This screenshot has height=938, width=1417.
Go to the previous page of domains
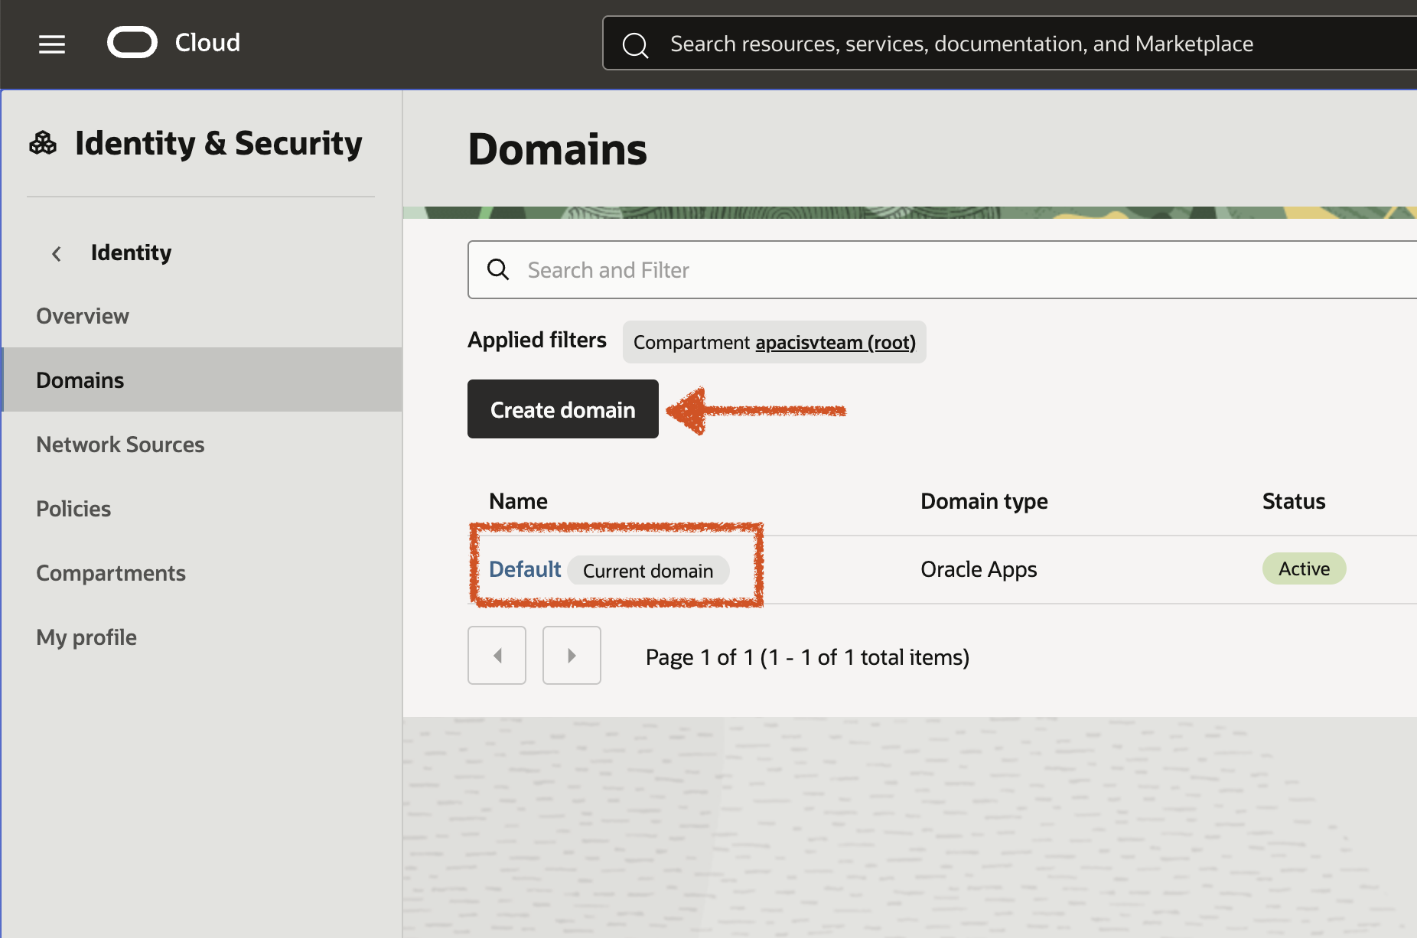pyautogui.click(x=497, y=655)
